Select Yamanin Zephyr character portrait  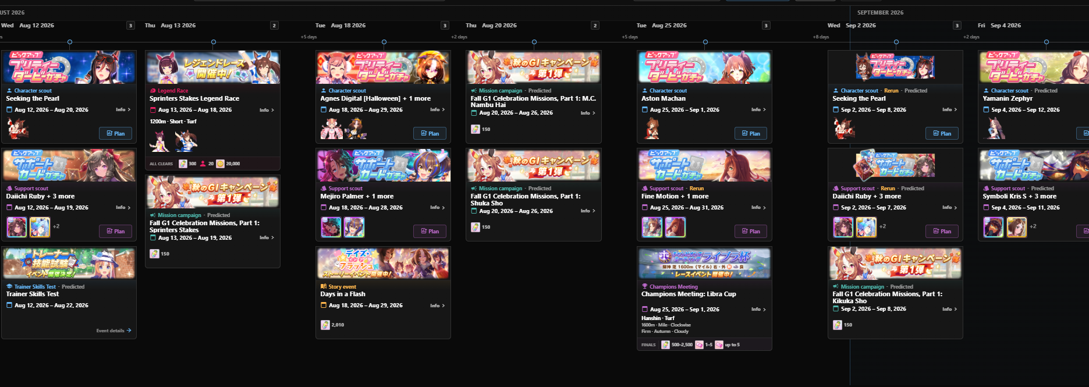[x=994, y=129]
